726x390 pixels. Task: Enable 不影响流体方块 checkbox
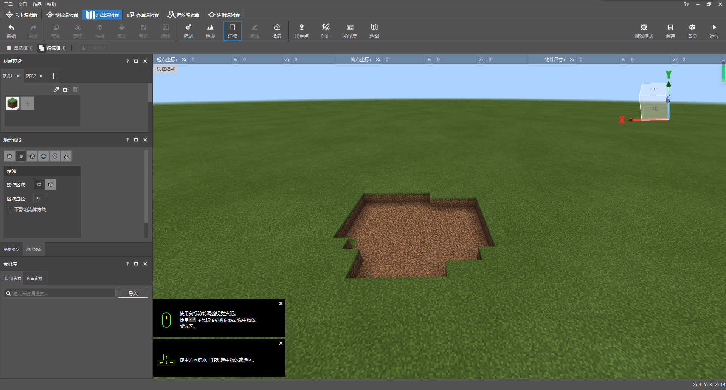click(x=10, y=209)
